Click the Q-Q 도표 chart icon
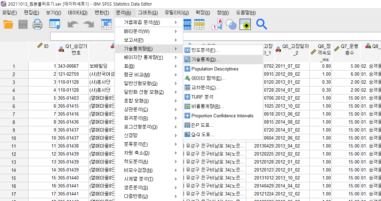The image size is (381, 201). (x=187, y=135)
